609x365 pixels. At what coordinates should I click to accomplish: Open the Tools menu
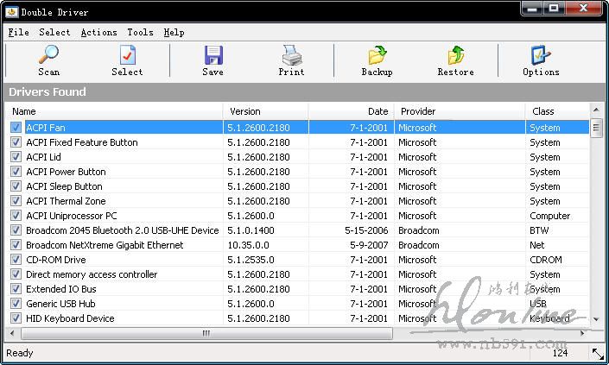click(x=140, y=32)
